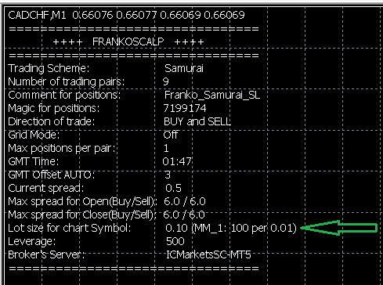
Task: Click the Max spread for Close values
Action: pos(184,215)
